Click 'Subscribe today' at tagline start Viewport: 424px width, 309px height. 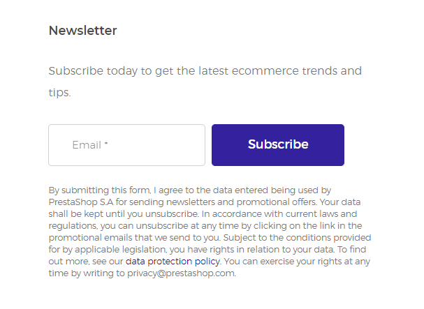[93, 71]
